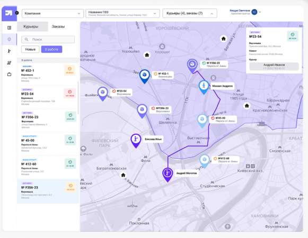Click the list view sidebar icon
The height and width of the screenshot is (238, 308).
[9, 28]
